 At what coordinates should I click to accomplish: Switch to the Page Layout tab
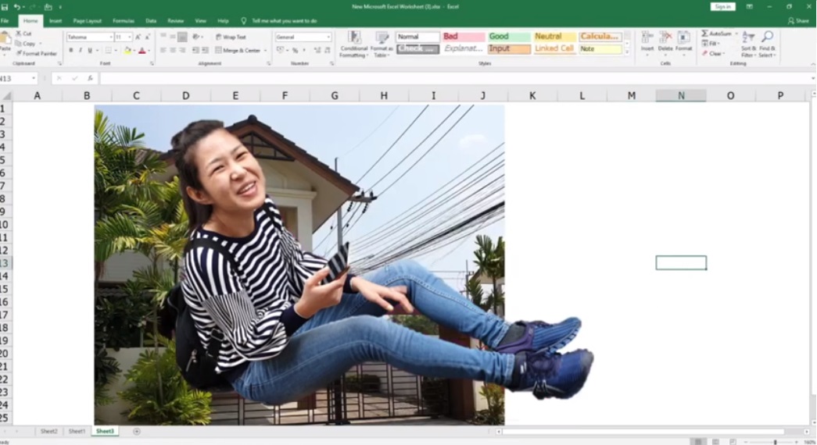87,21
